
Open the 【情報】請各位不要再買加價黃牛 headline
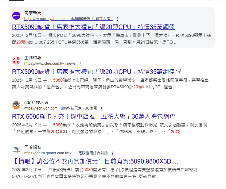[95, 161]
